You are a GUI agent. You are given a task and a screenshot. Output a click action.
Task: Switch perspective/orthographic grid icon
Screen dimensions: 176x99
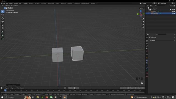[x=143, y=27]
